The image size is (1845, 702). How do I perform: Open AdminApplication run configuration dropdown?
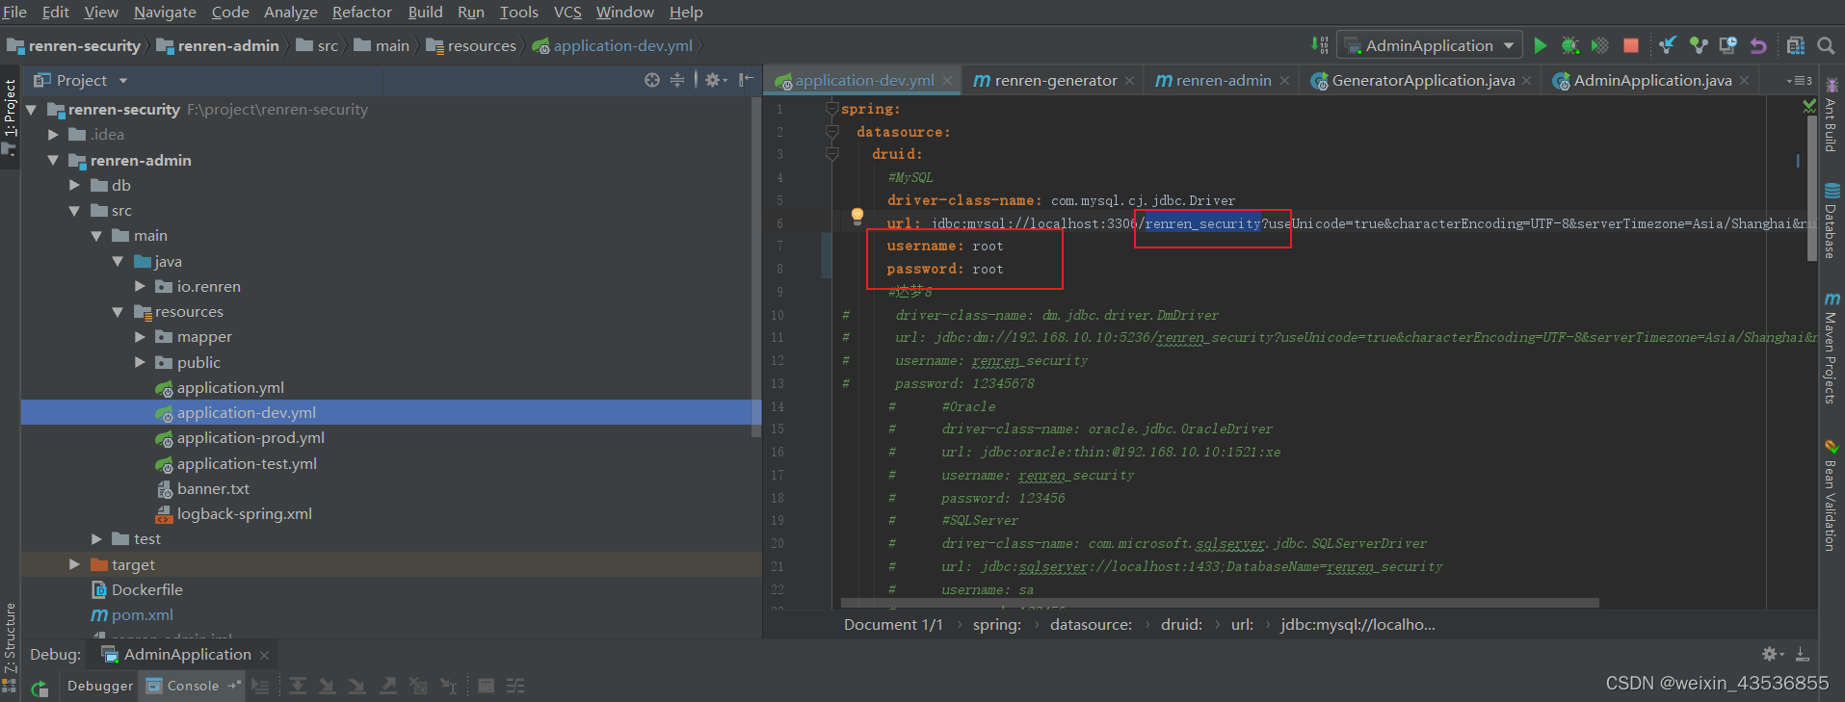1430,45
